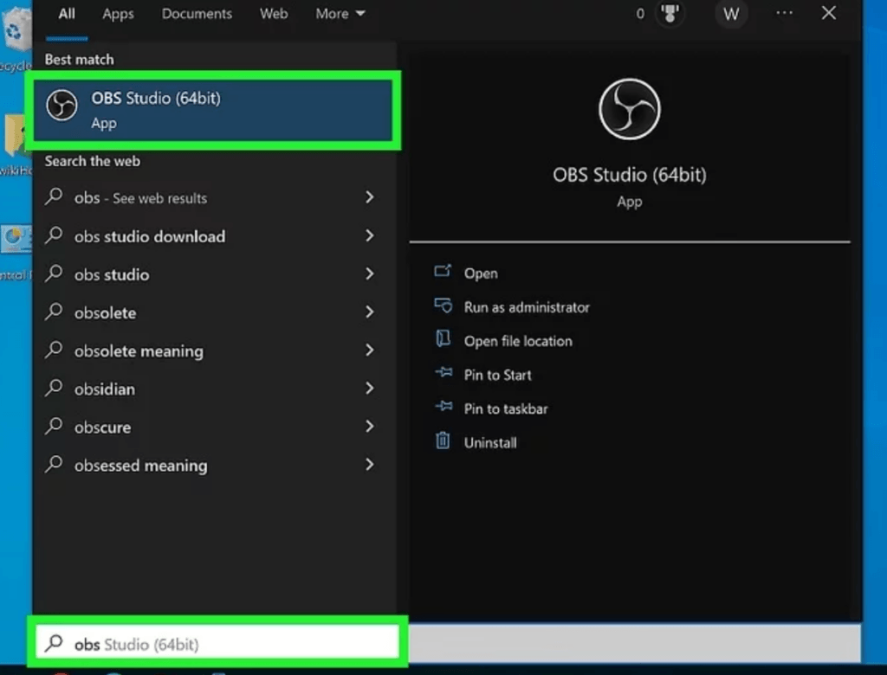This screenshot has width=887, height=675.
Task: Choose Pin to Start
Action: click(498, 375)
